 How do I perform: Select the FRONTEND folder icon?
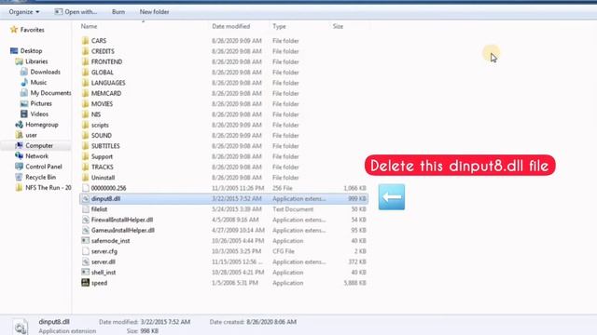[x=85, y=61]
